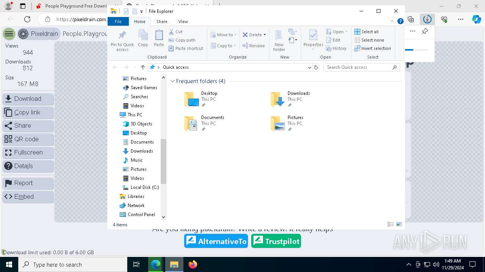Switch to details view icon
The width and height of the screenshot is (485, 272).
pyautogui.click(x=391, y=224)
